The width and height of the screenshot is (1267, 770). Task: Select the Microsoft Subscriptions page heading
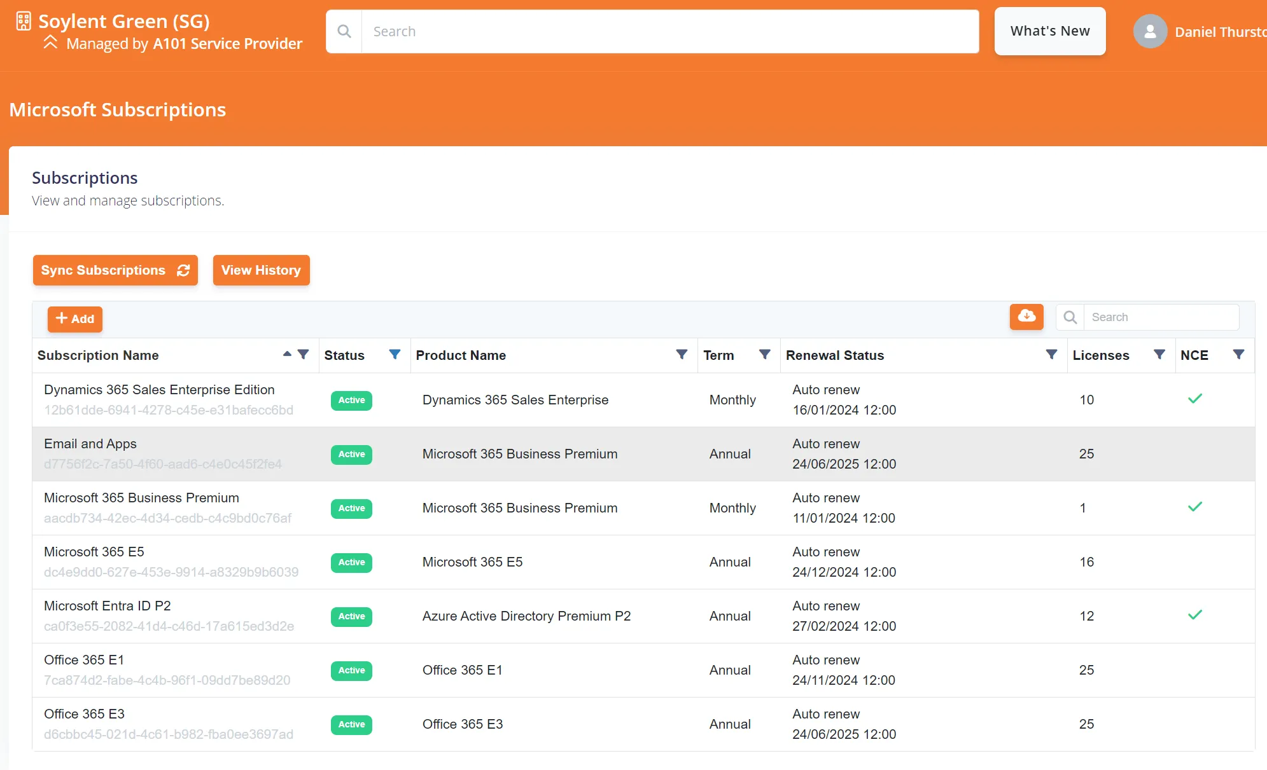coord(117,109)
